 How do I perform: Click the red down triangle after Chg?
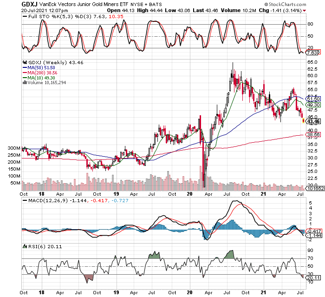pos(304,11)
